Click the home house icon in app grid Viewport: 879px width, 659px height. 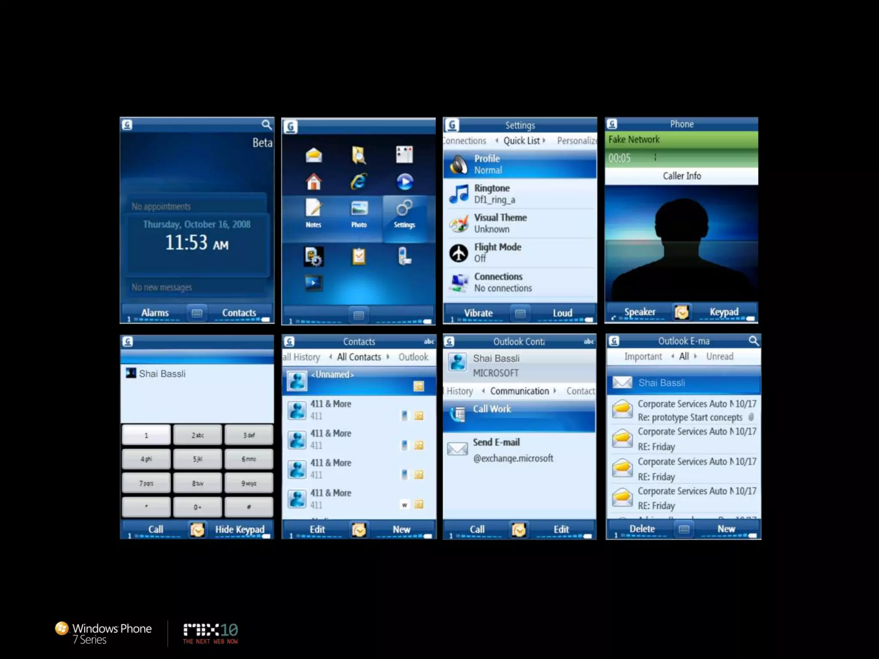[313, 181]
